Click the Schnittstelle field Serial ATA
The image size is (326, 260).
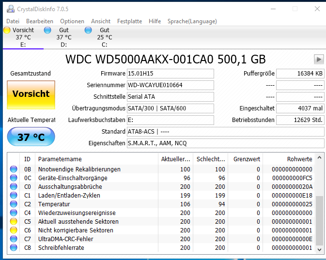coord(171,97)
